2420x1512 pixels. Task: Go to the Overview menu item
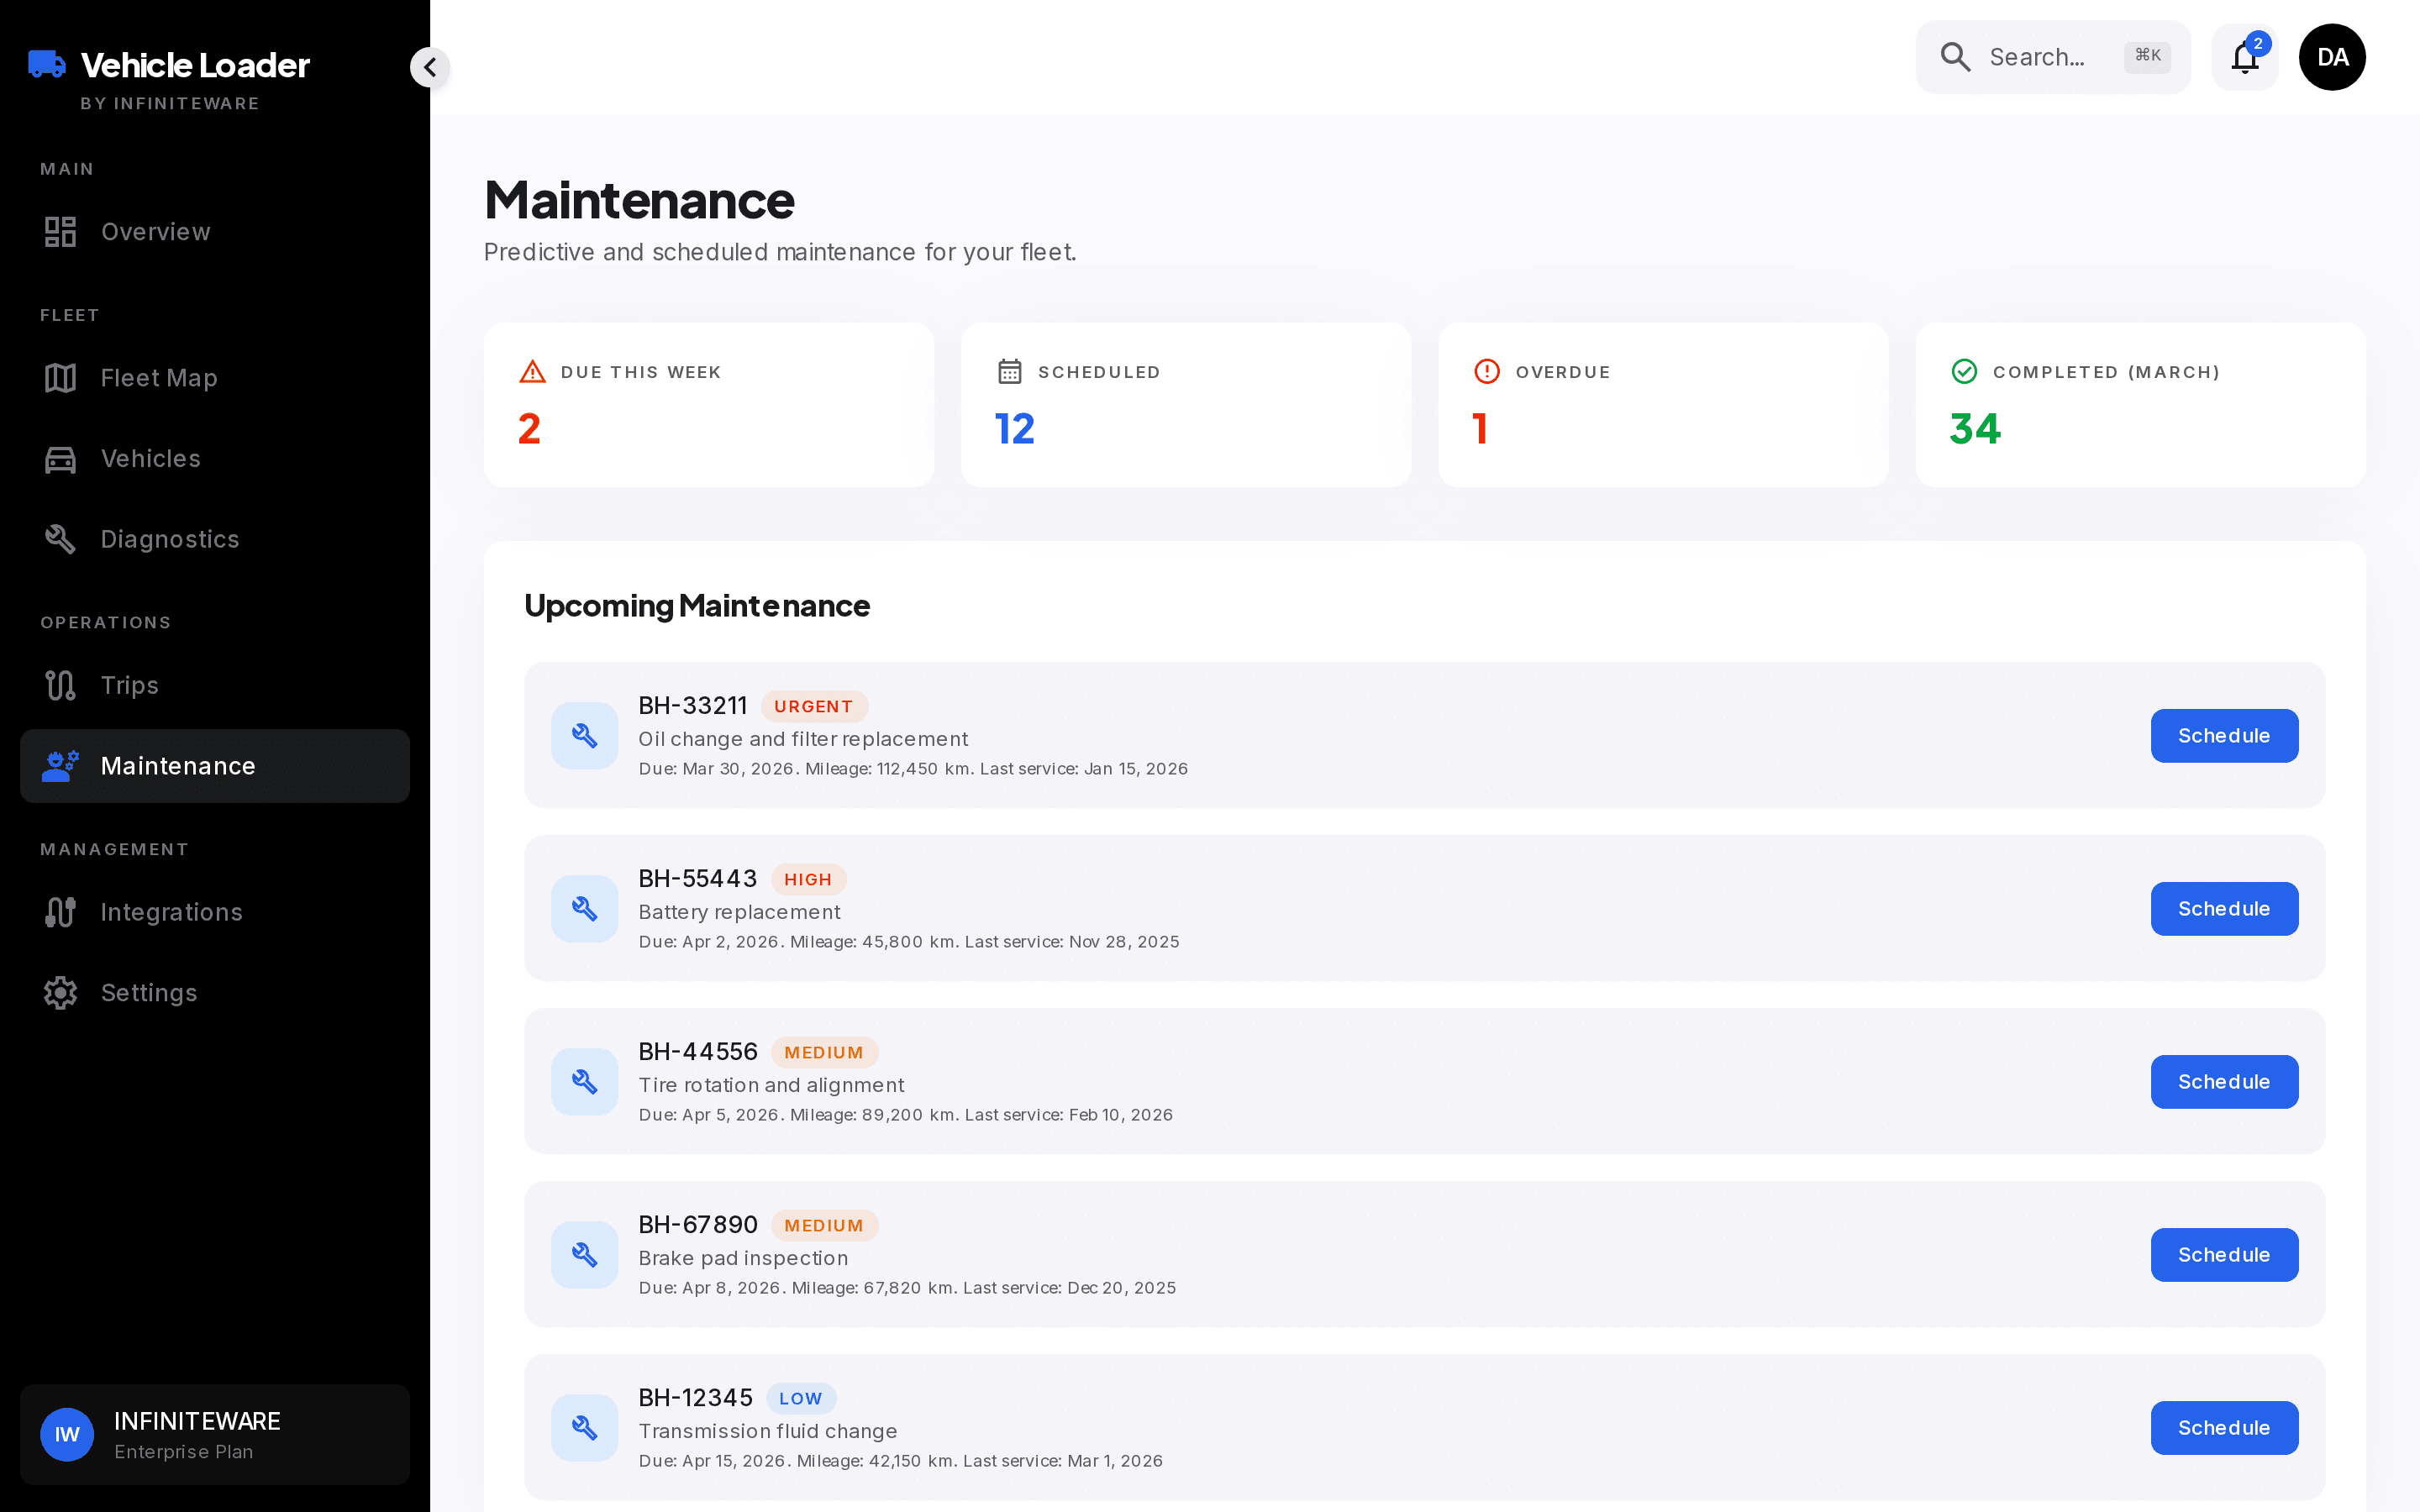pyautogui.click(x=215, y=232)
